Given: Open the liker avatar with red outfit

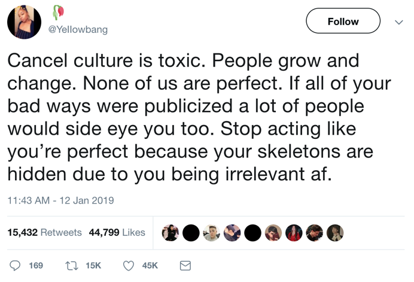Looking at the screenshot, I should click(294, 233).
